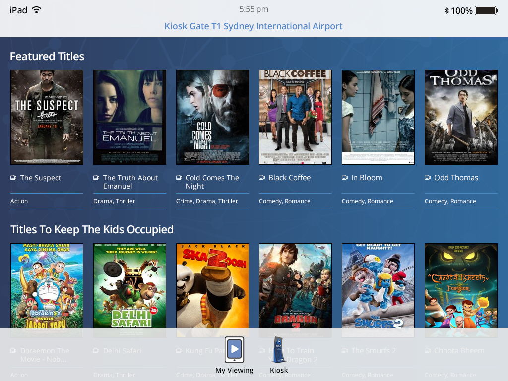Tap the 5:55 pm clock in the status bar
508x381 pixels.
point(254,9)
